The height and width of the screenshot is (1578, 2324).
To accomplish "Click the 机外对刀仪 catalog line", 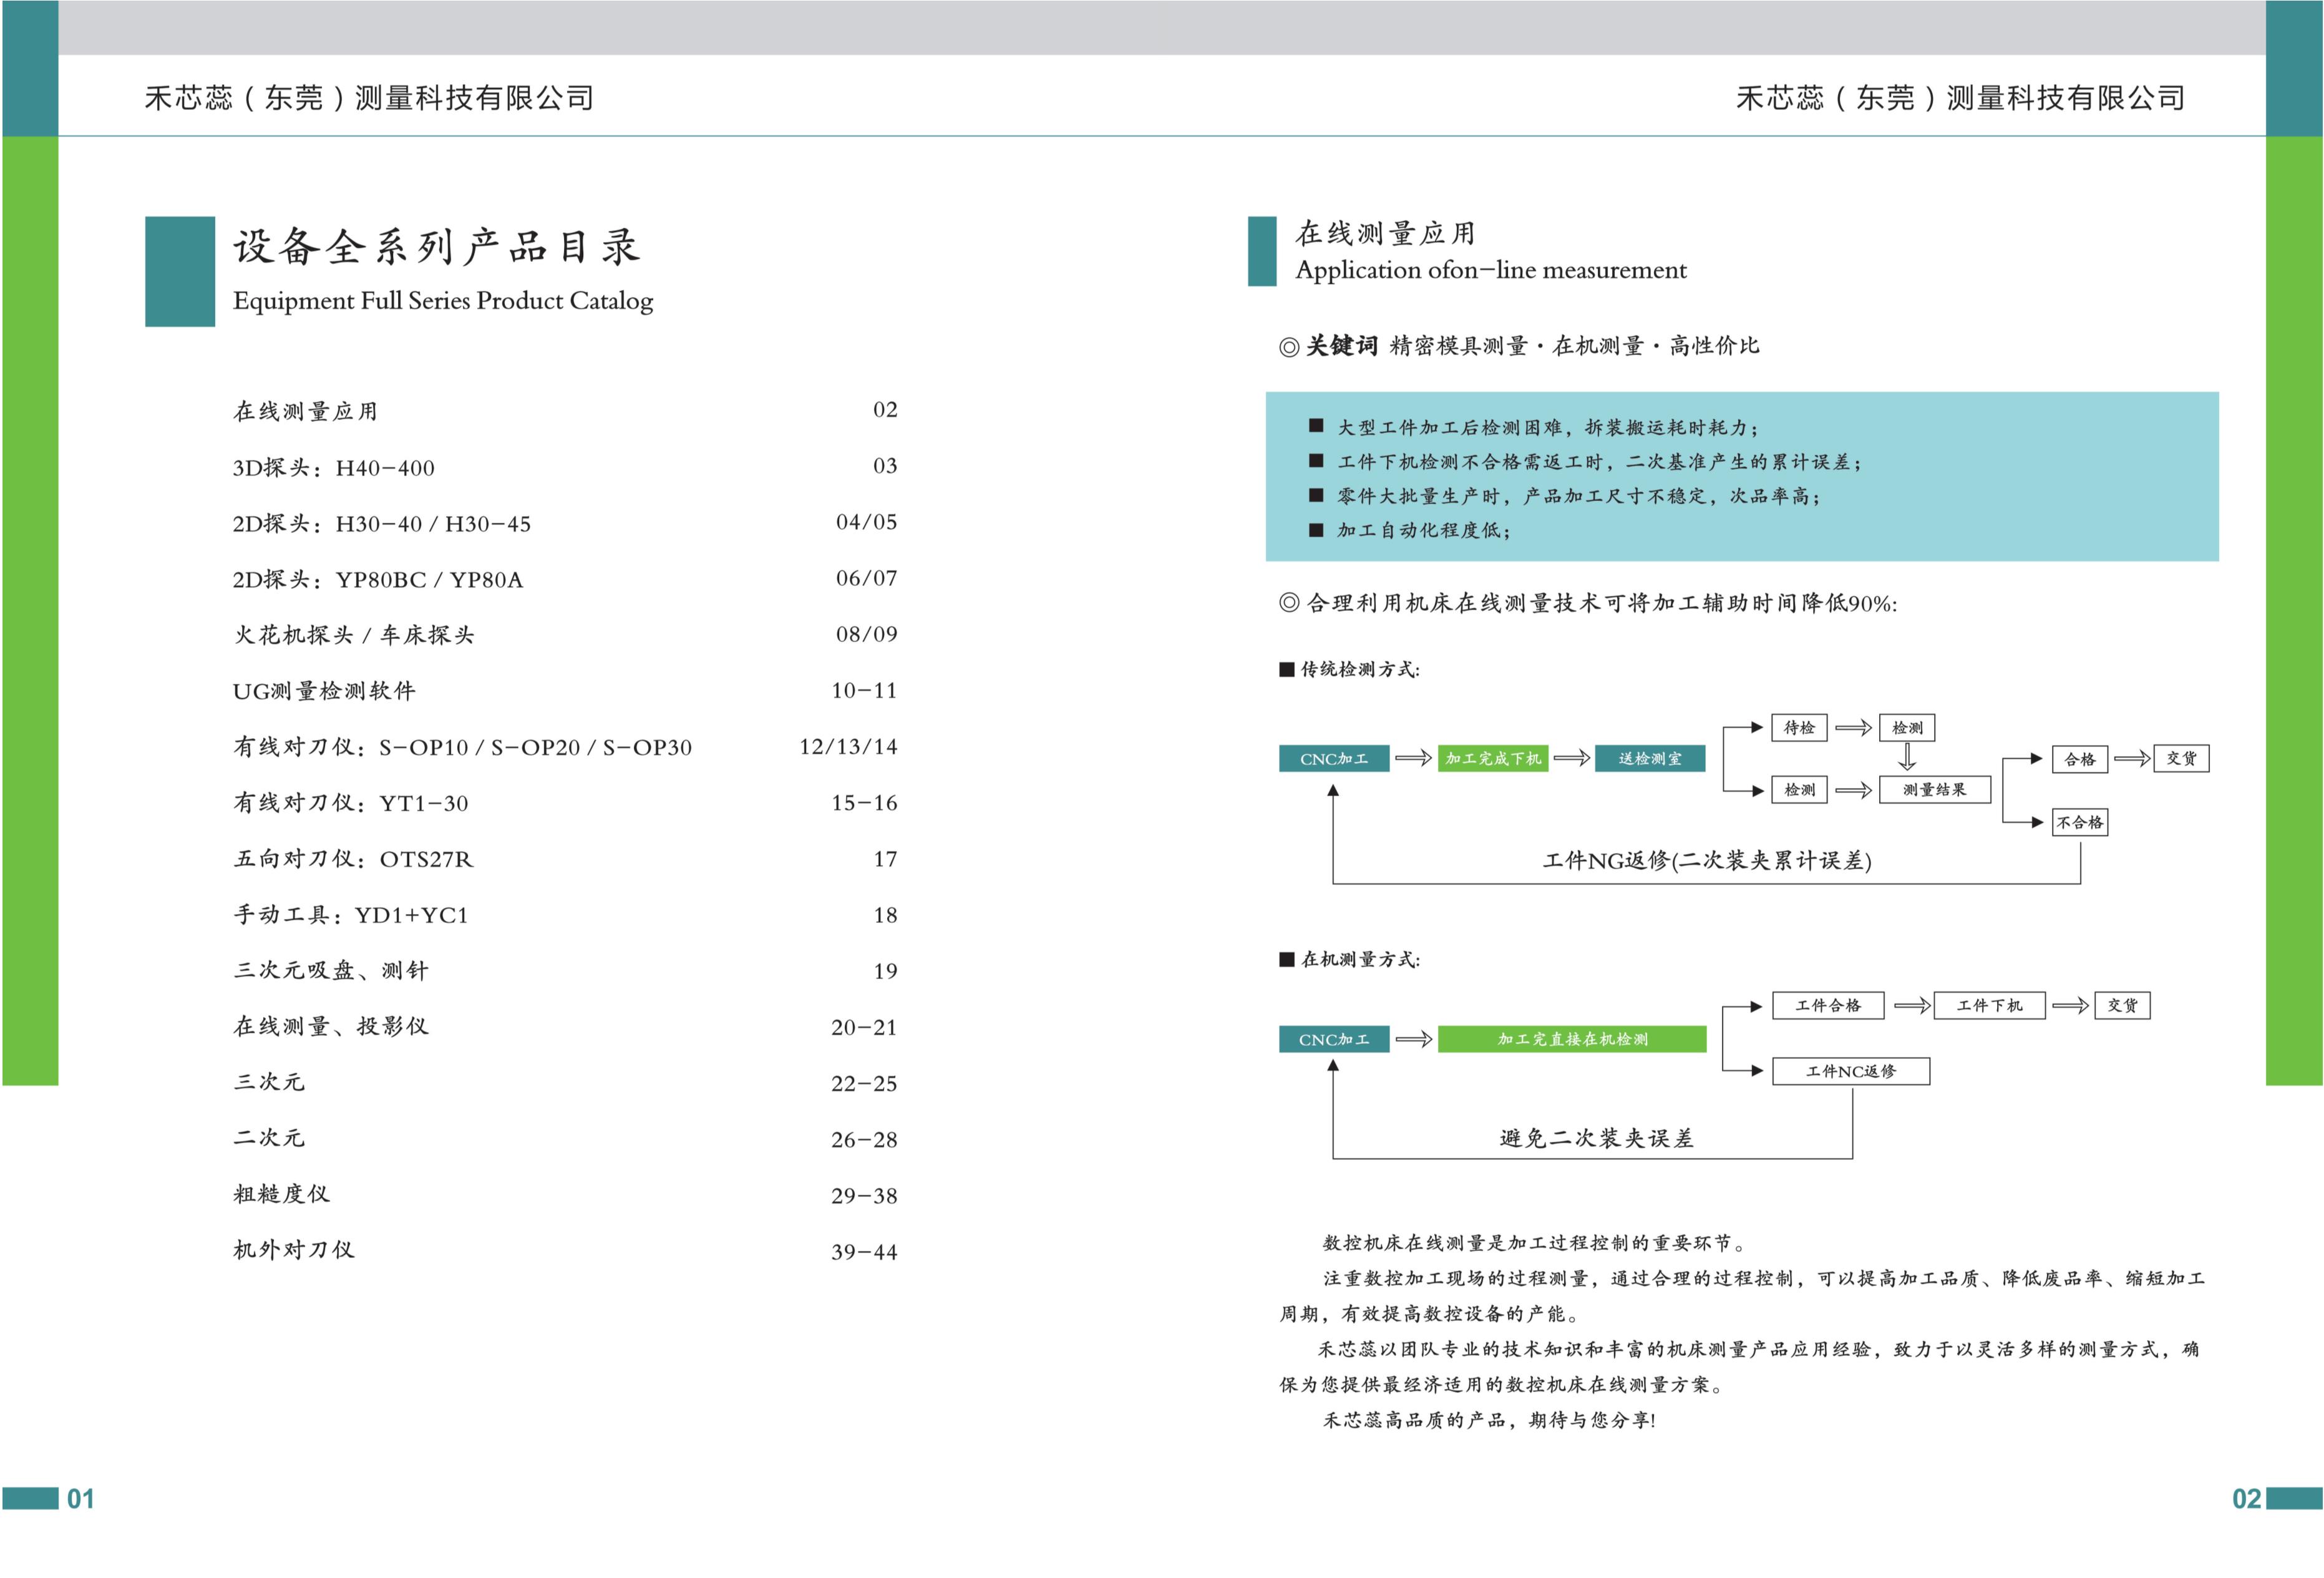I will click(x=293, y=1250).
